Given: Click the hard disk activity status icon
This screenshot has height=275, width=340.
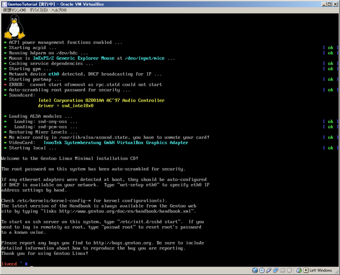Looking at the screenshot, I should point(255,270).
